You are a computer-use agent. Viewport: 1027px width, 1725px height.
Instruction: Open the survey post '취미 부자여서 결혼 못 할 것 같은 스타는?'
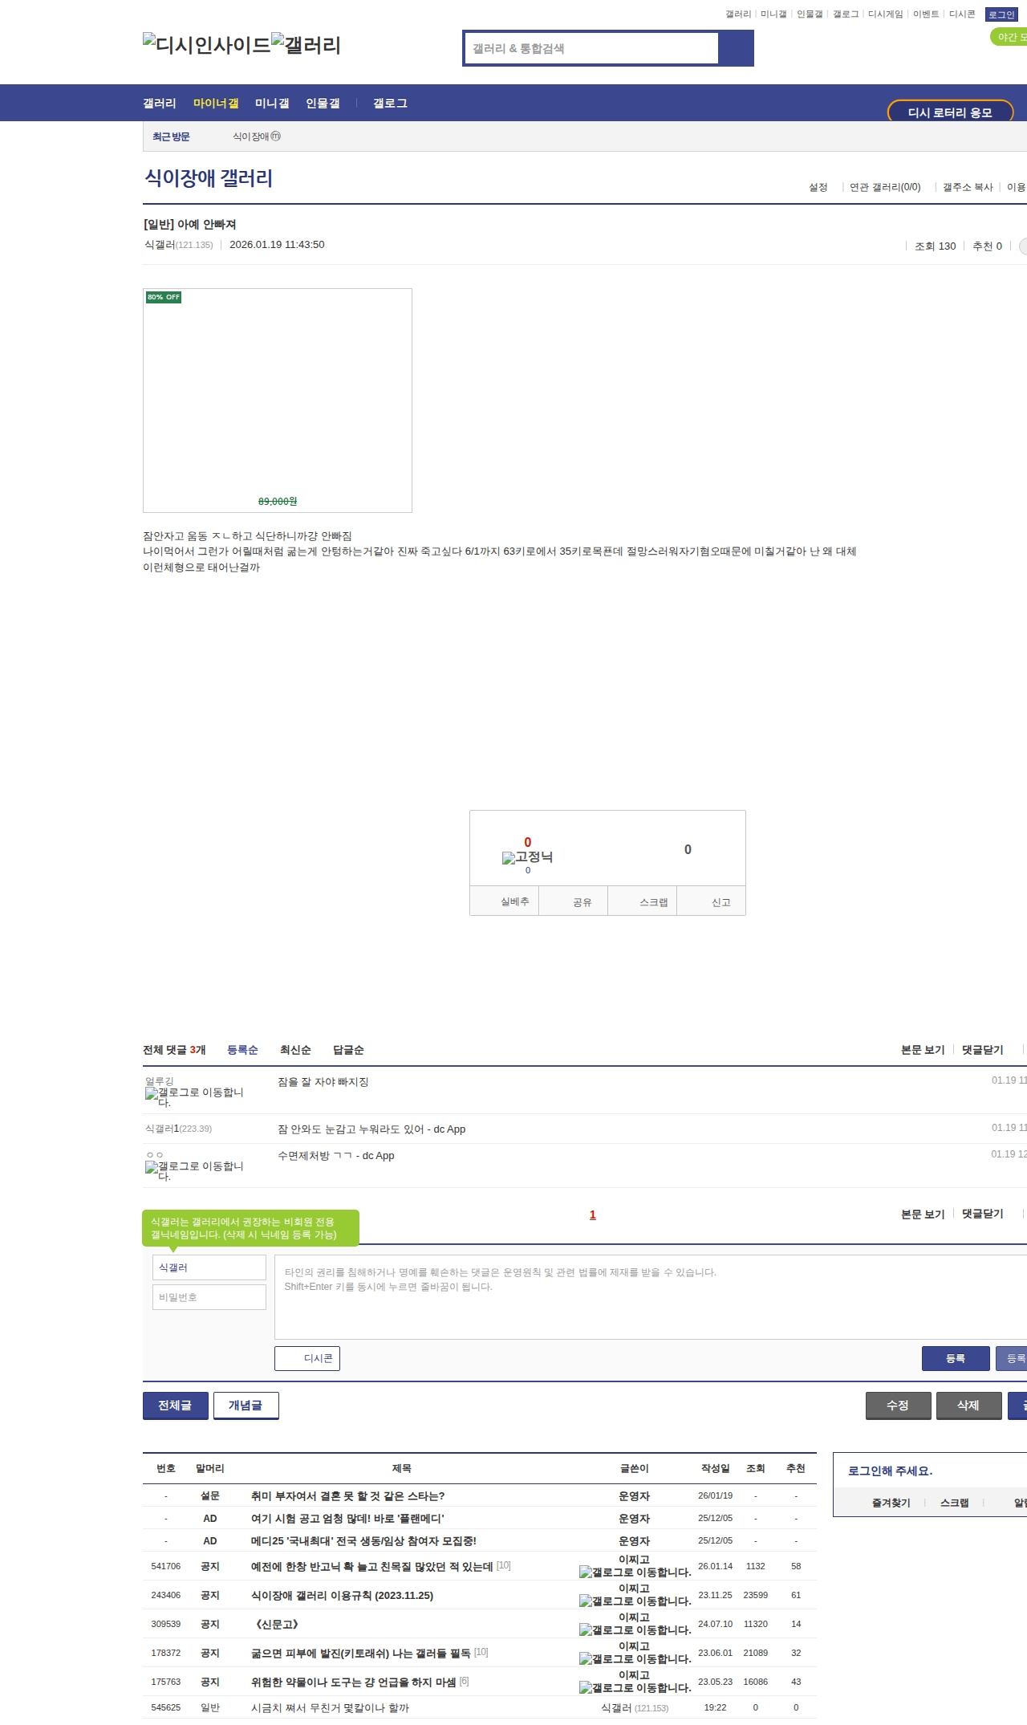[347, 1495]
